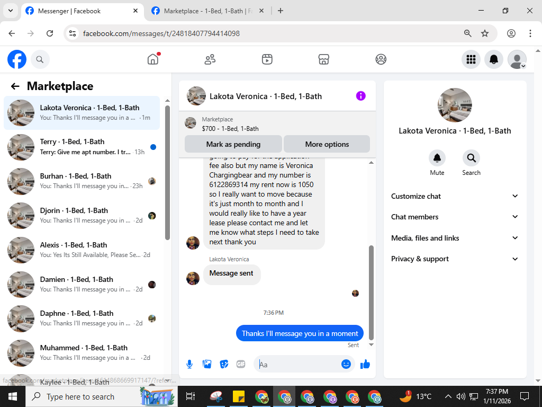
Task: Open Chrome profile icon
Action: point(511,33)
